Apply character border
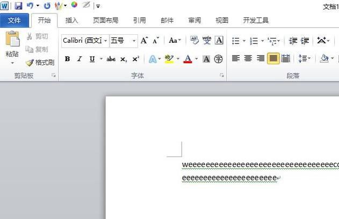Image resolution: width=339 pixels, height=219 pixels. click(219, 40)
